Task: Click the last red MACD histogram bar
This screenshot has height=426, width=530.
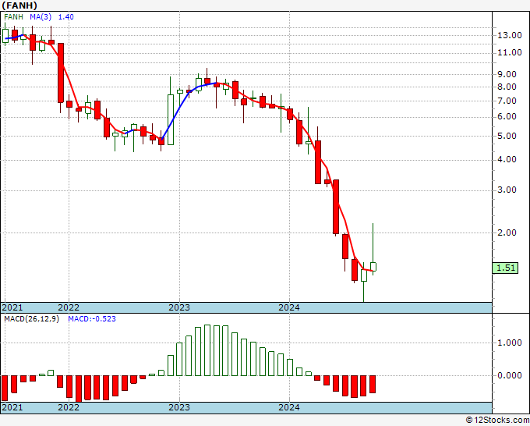Action: tap(373, 384)
